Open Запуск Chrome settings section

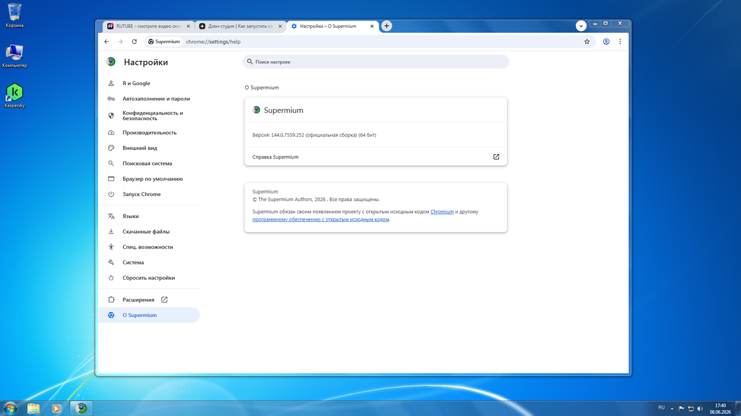click(x=149, y=194)
